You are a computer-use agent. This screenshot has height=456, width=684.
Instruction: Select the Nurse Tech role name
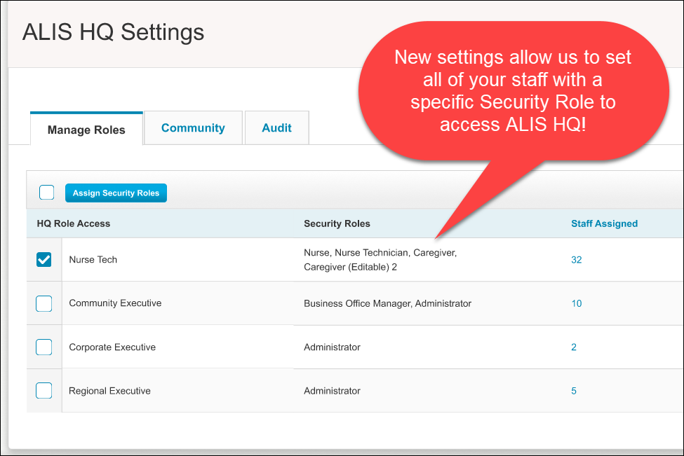pyautogui.click(x=93, y=260)
